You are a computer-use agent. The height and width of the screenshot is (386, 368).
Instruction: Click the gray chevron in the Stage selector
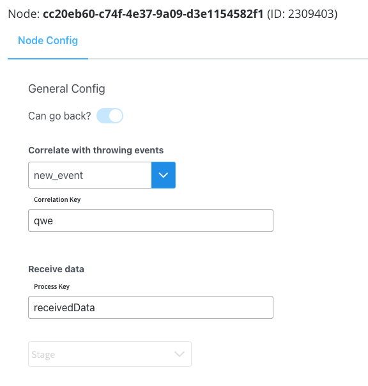(x=180, y=354)
